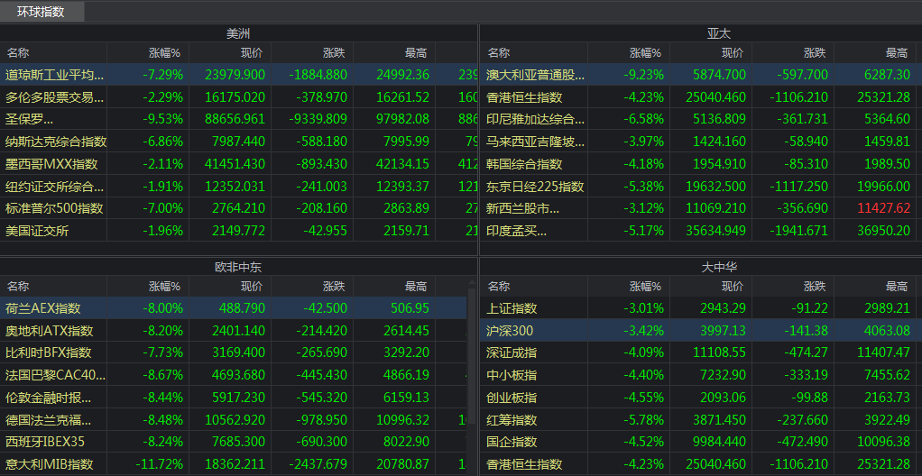Click 最高 column header in 大中华 panel

(896, 287)
